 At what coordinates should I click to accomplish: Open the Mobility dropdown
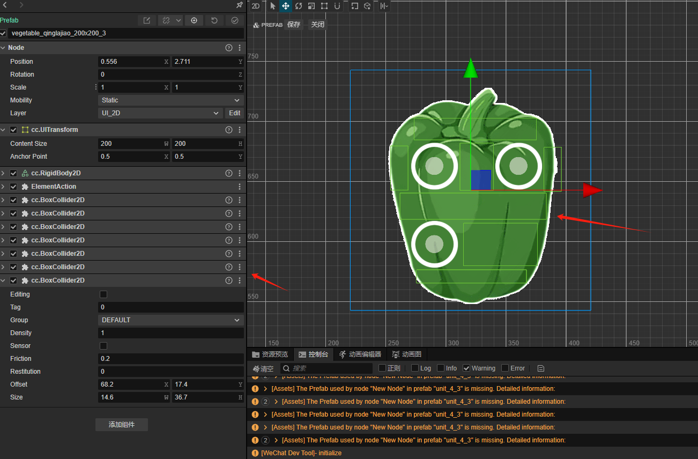click(x=170, y=100)
